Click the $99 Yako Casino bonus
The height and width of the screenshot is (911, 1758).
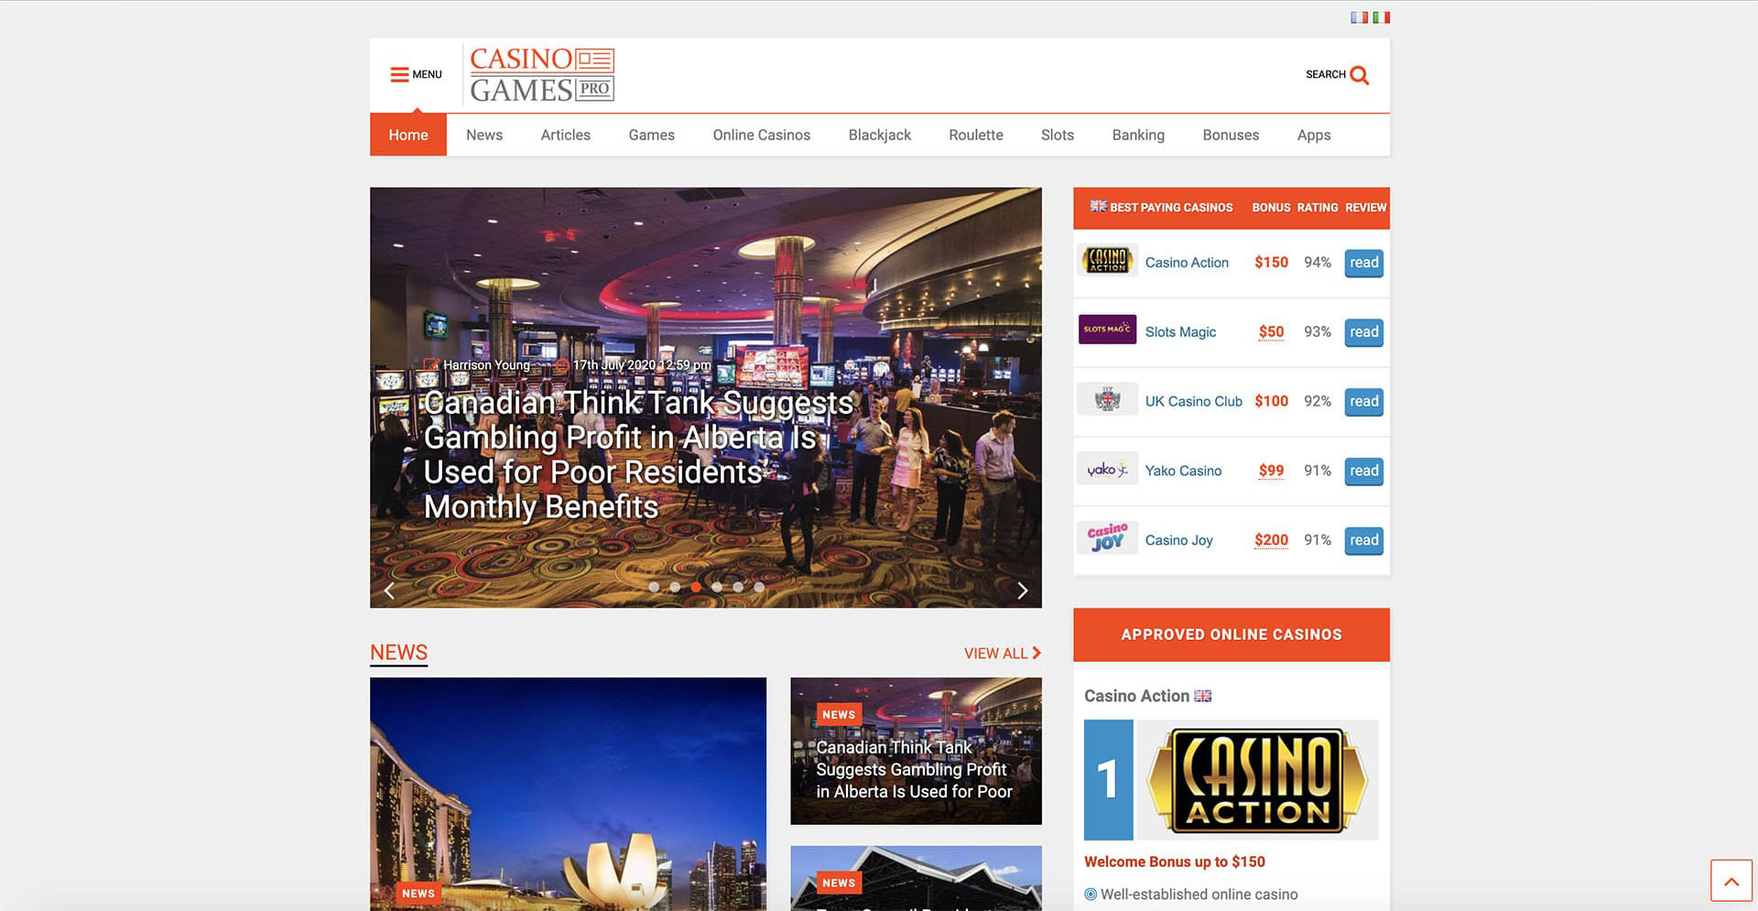[x=1271, y=471]
